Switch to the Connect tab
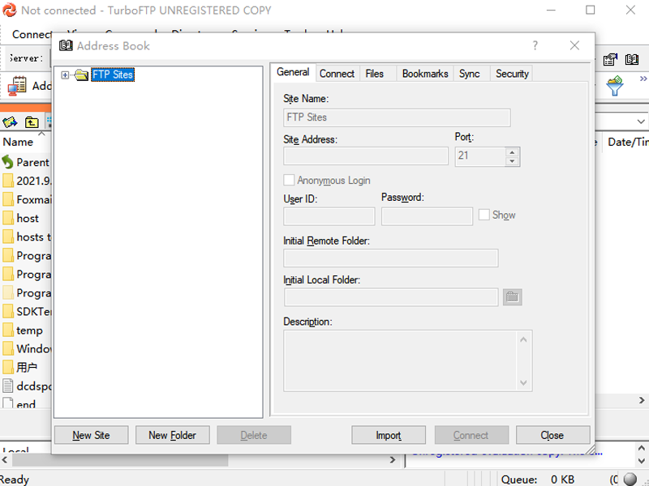Image resolution: width=649 pixels, height=486 pixels. (x=337, y=74)
